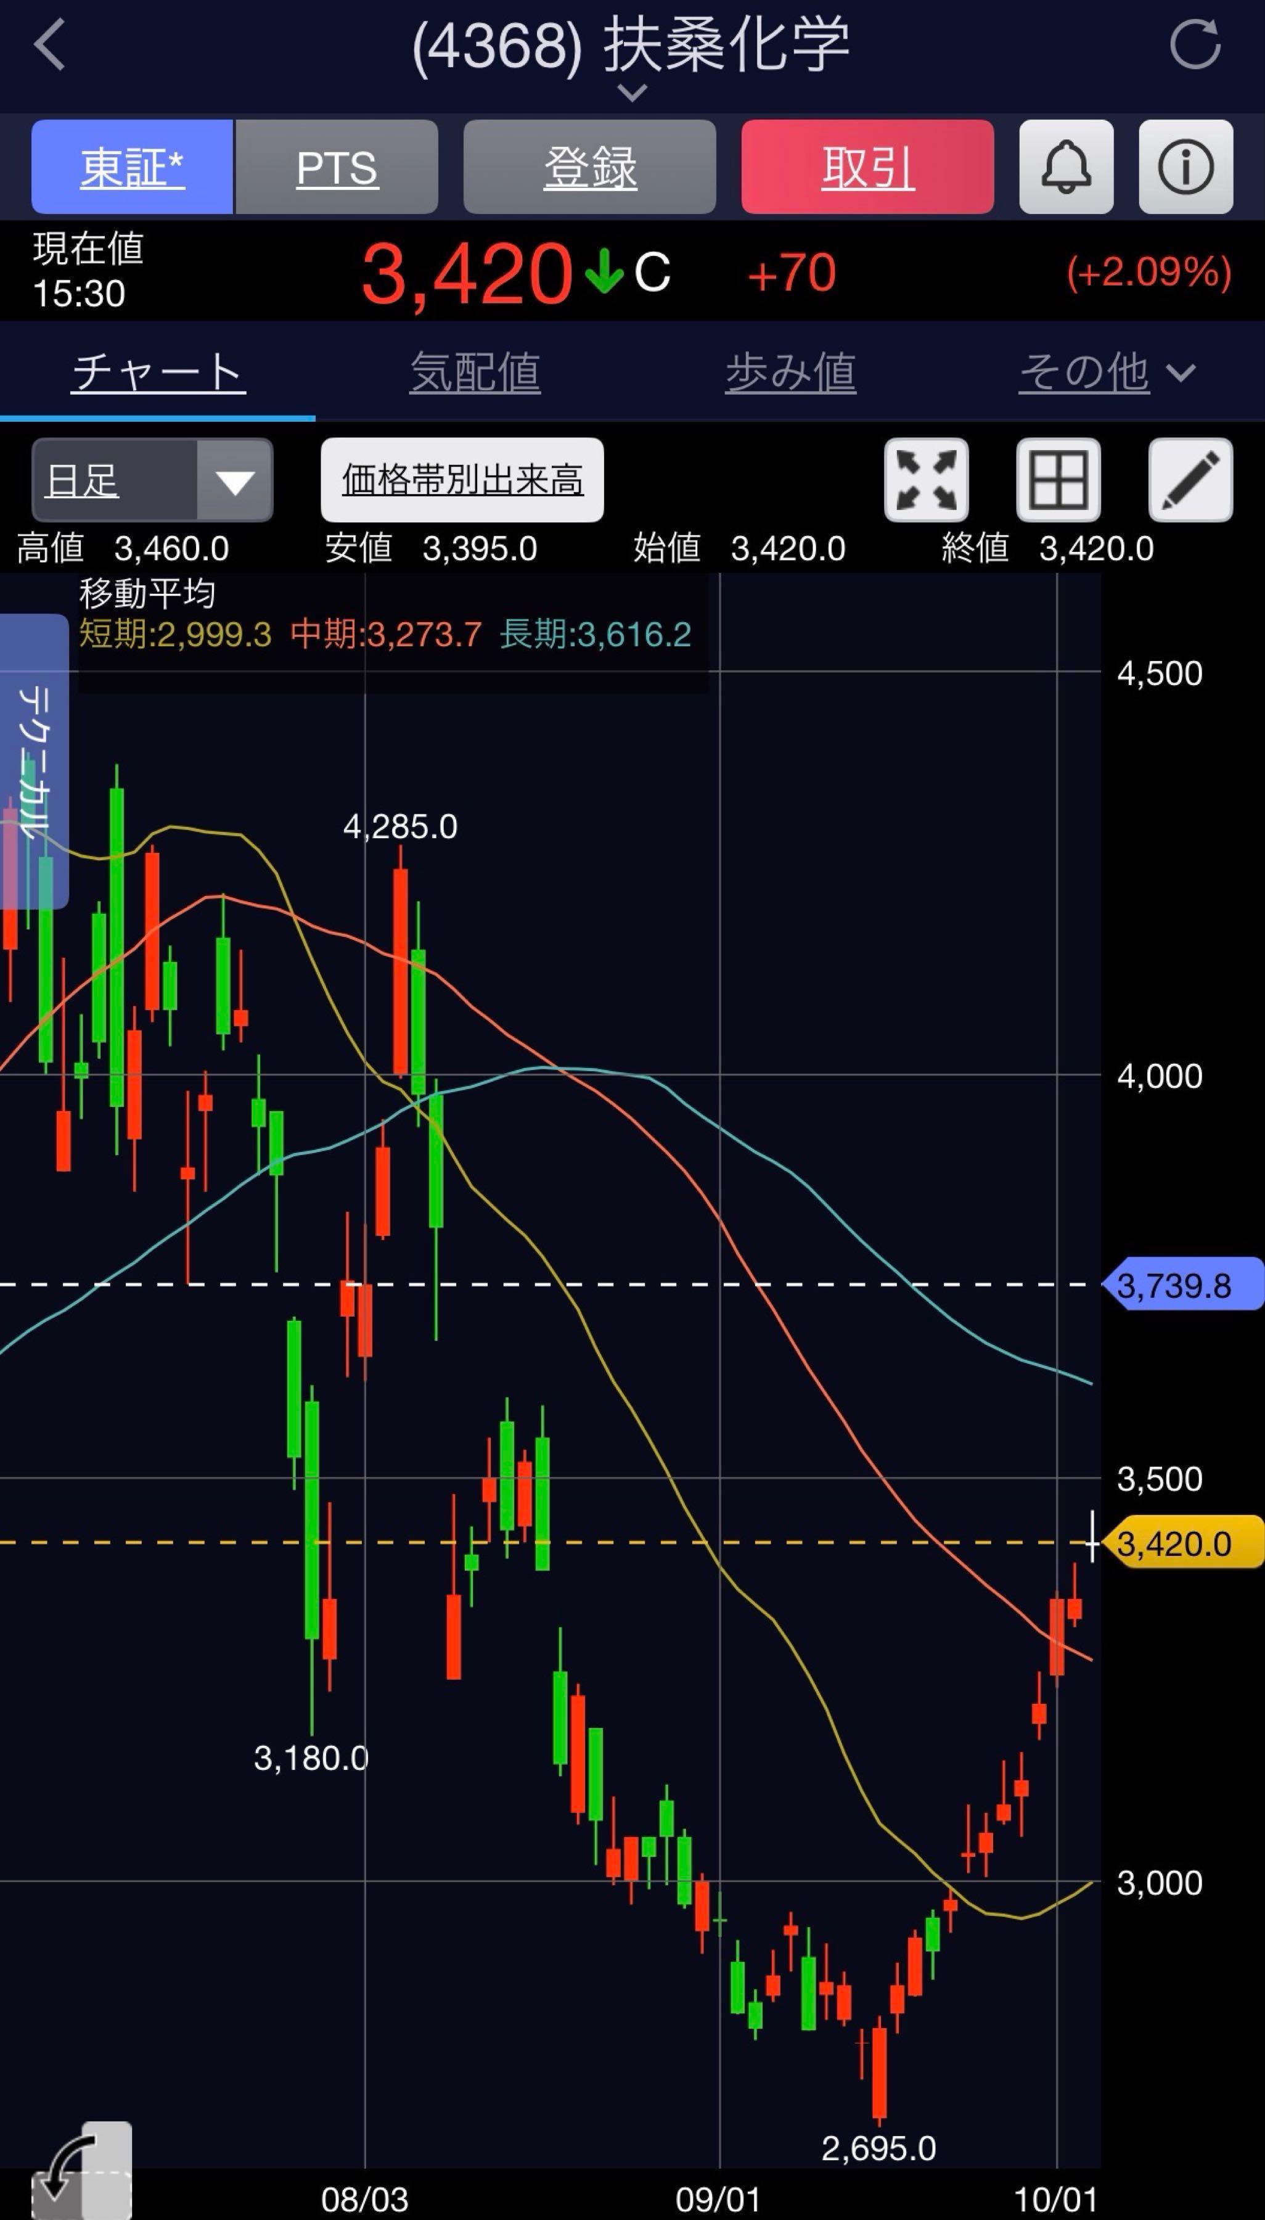Open the stock info icon
Image resolution: width=1265 pixels, height=2220 pixels.
click(x=1186, y=167)
